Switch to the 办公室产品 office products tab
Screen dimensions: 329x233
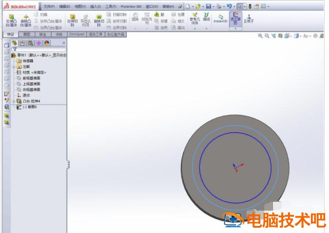[116, 34]
